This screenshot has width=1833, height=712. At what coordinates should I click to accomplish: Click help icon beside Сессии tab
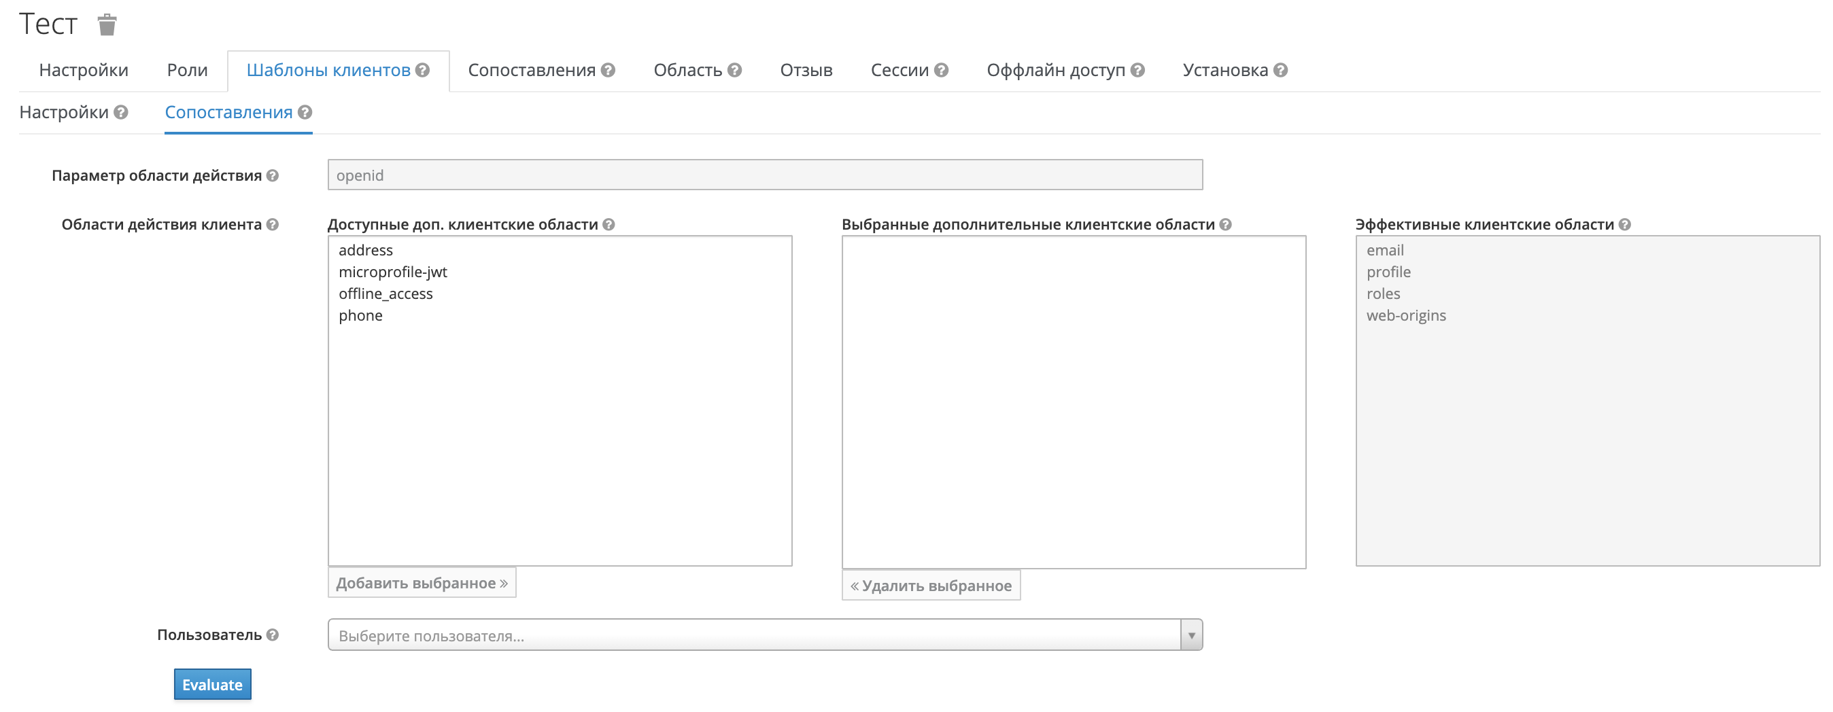pos(942,71)
